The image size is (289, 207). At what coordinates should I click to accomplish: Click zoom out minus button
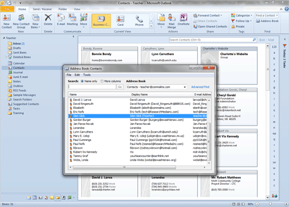(x=257, y=204)
